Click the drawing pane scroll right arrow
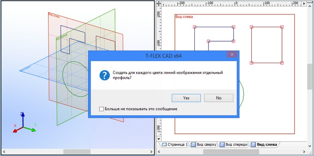314x156 pixels. [305, 152]
